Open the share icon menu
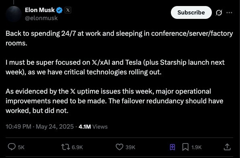Viewport: 240px width, 158px height. pyautogui.click(x=227, y=147)
